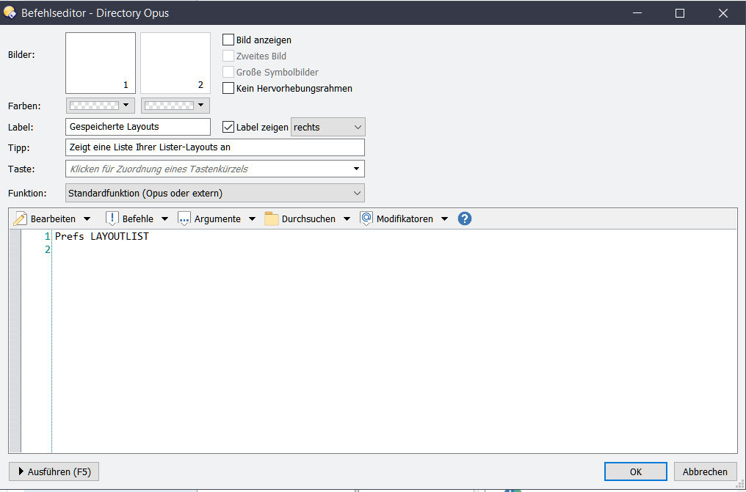Open the Bearbeiten menu

tap(53, 219)
